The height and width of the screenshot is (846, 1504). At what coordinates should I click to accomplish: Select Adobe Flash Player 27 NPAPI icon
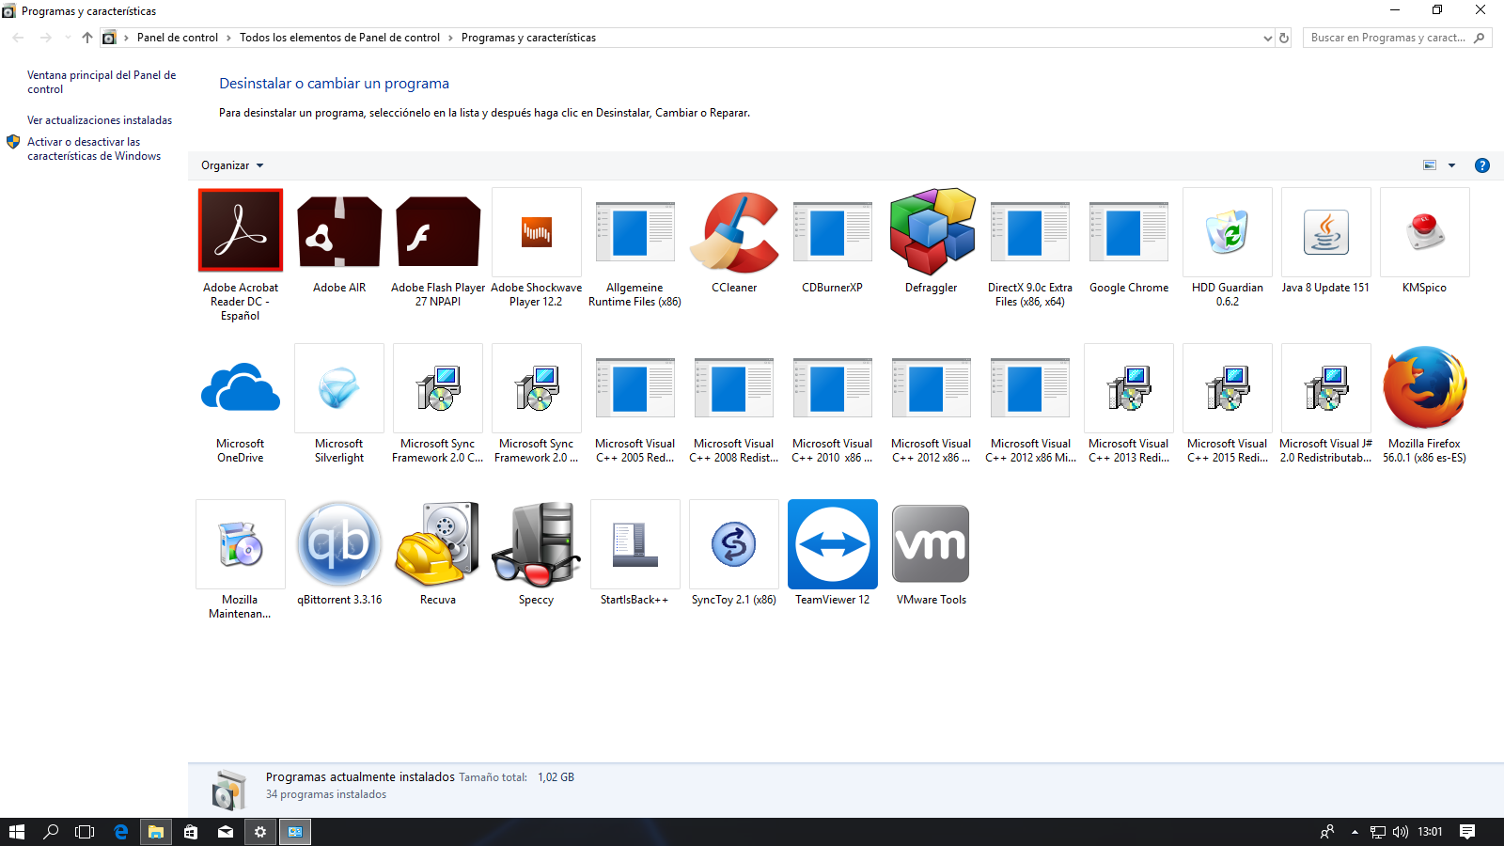point(438,231)
